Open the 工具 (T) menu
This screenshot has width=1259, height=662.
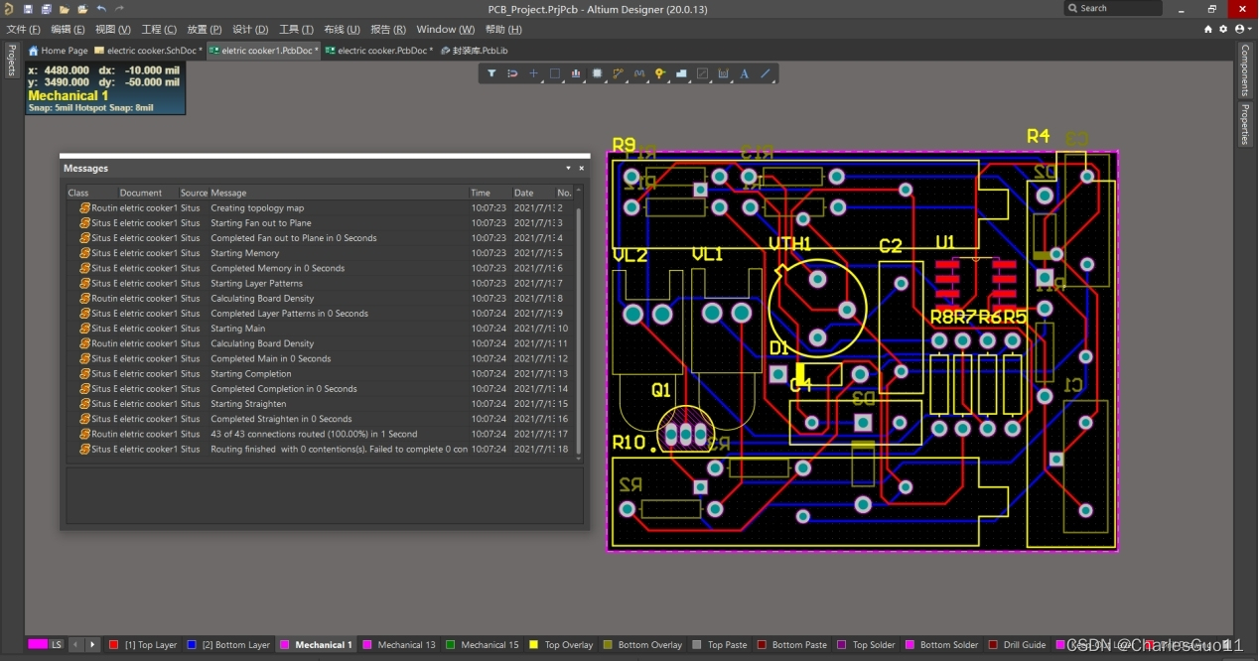[x=296, y=30]
